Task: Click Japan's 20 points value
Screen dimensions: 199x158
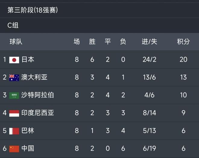Action: pyautogui.click(x=183, y=60)
